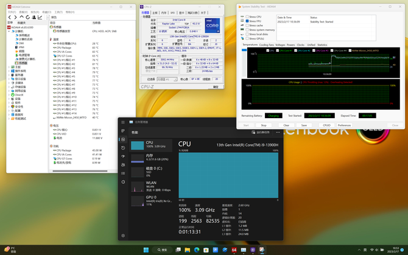Select Performance page icon in Task Manager

pos(123,139)
